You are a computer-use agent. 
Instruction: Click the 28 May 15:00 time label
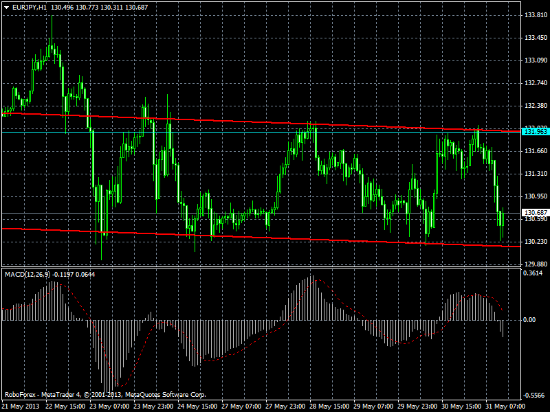click(329, 407)
